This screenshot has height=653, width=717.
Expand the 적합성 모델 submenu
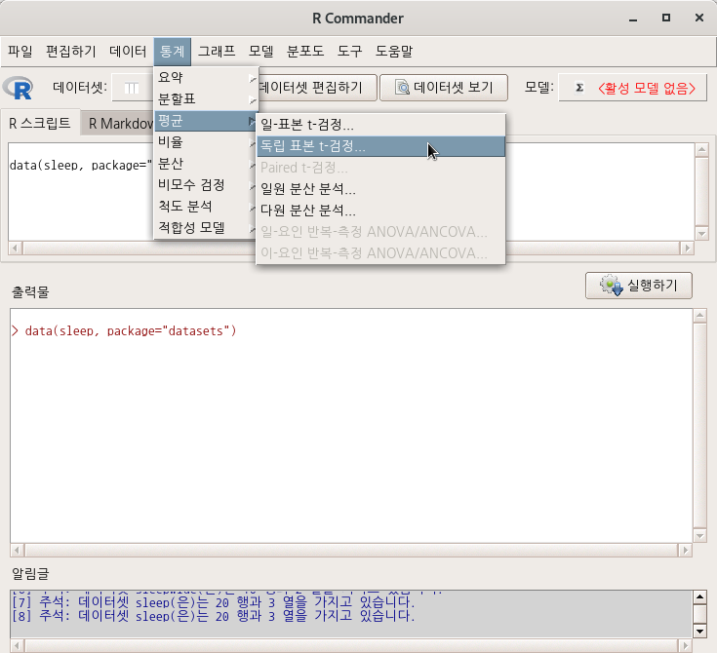[206, 227]
